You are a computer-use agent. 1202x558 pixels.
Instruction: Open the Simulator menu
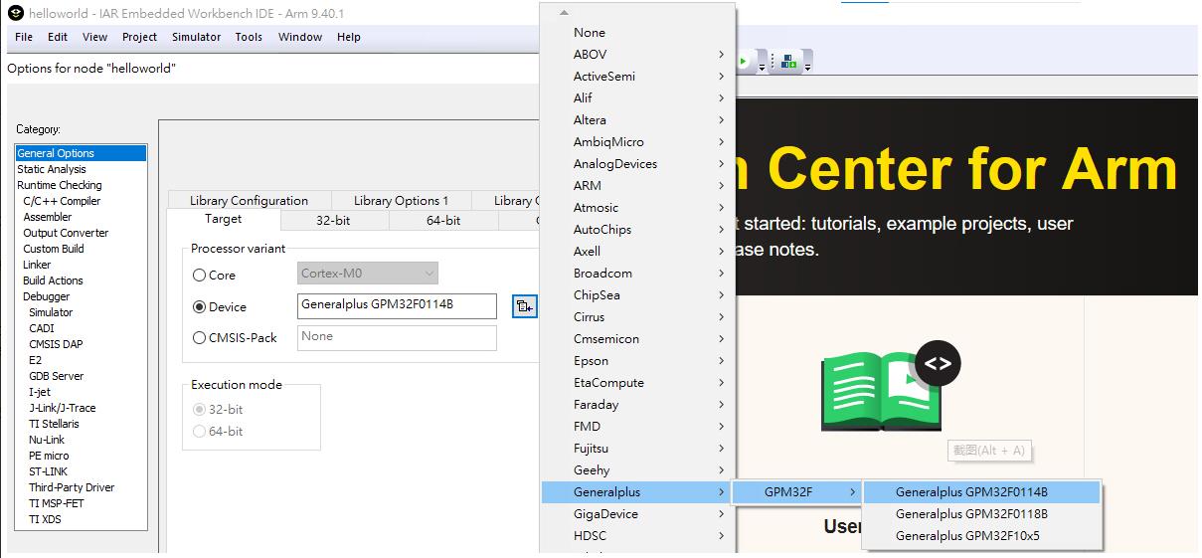tap(196, 37)
